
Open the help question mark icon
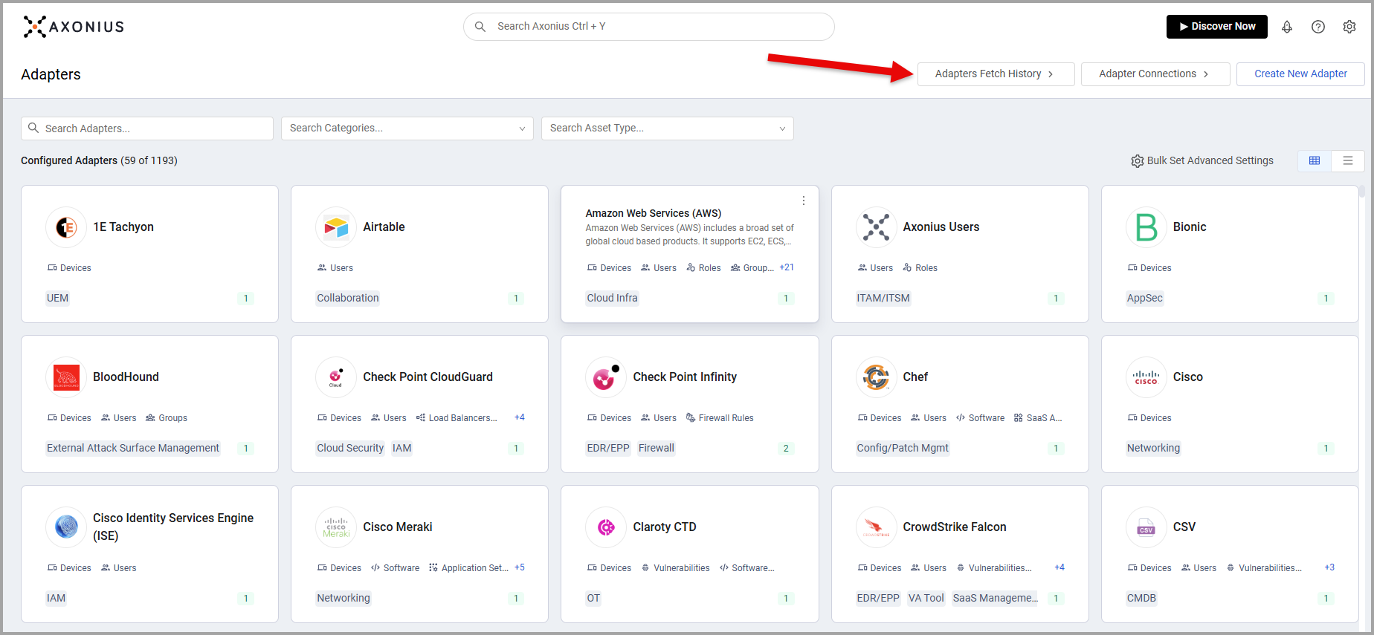[1318, 27]
